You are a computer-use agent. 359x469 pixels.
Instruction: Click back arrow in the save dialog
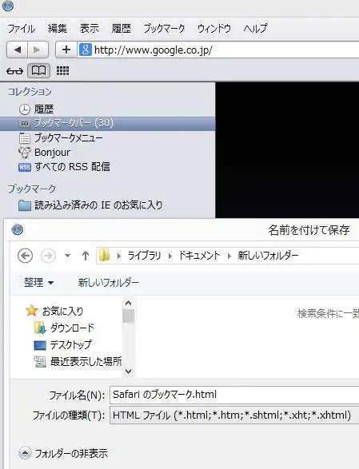pyautogui.click(x=25, y=256)
